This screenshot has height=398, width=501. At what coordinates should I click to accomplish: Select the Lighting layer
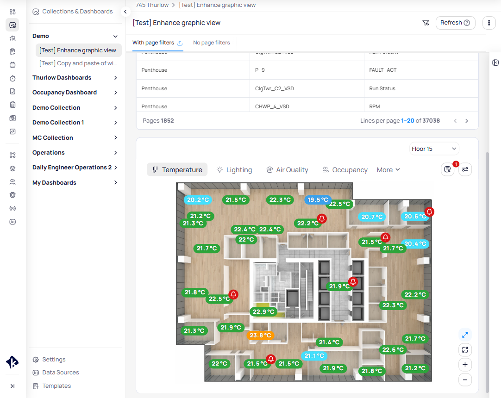tap(234, 170)
